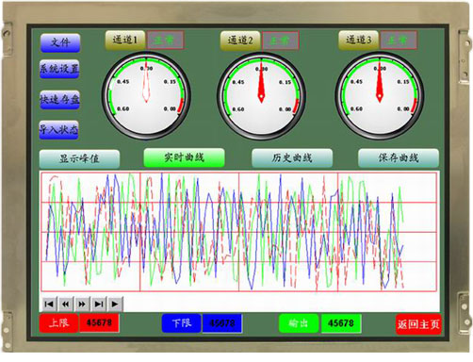Image resolution: width=473 pixels, height=362 pixels.
Task: Click the 文件 (File) button
Action: (x=60, y=42)
